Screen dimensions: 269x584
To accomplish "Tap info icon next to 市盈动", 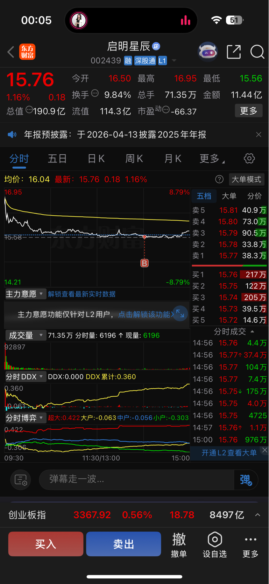I will point(166,110).
